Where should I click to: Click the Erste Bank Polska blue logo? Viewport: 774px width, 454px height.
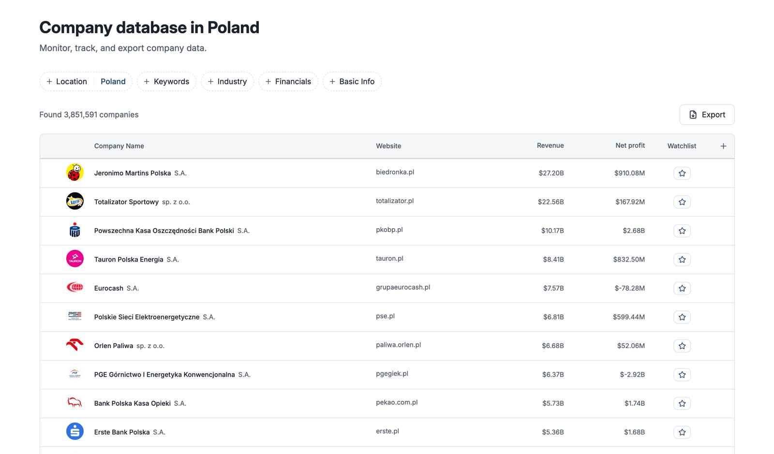(75, 431)
